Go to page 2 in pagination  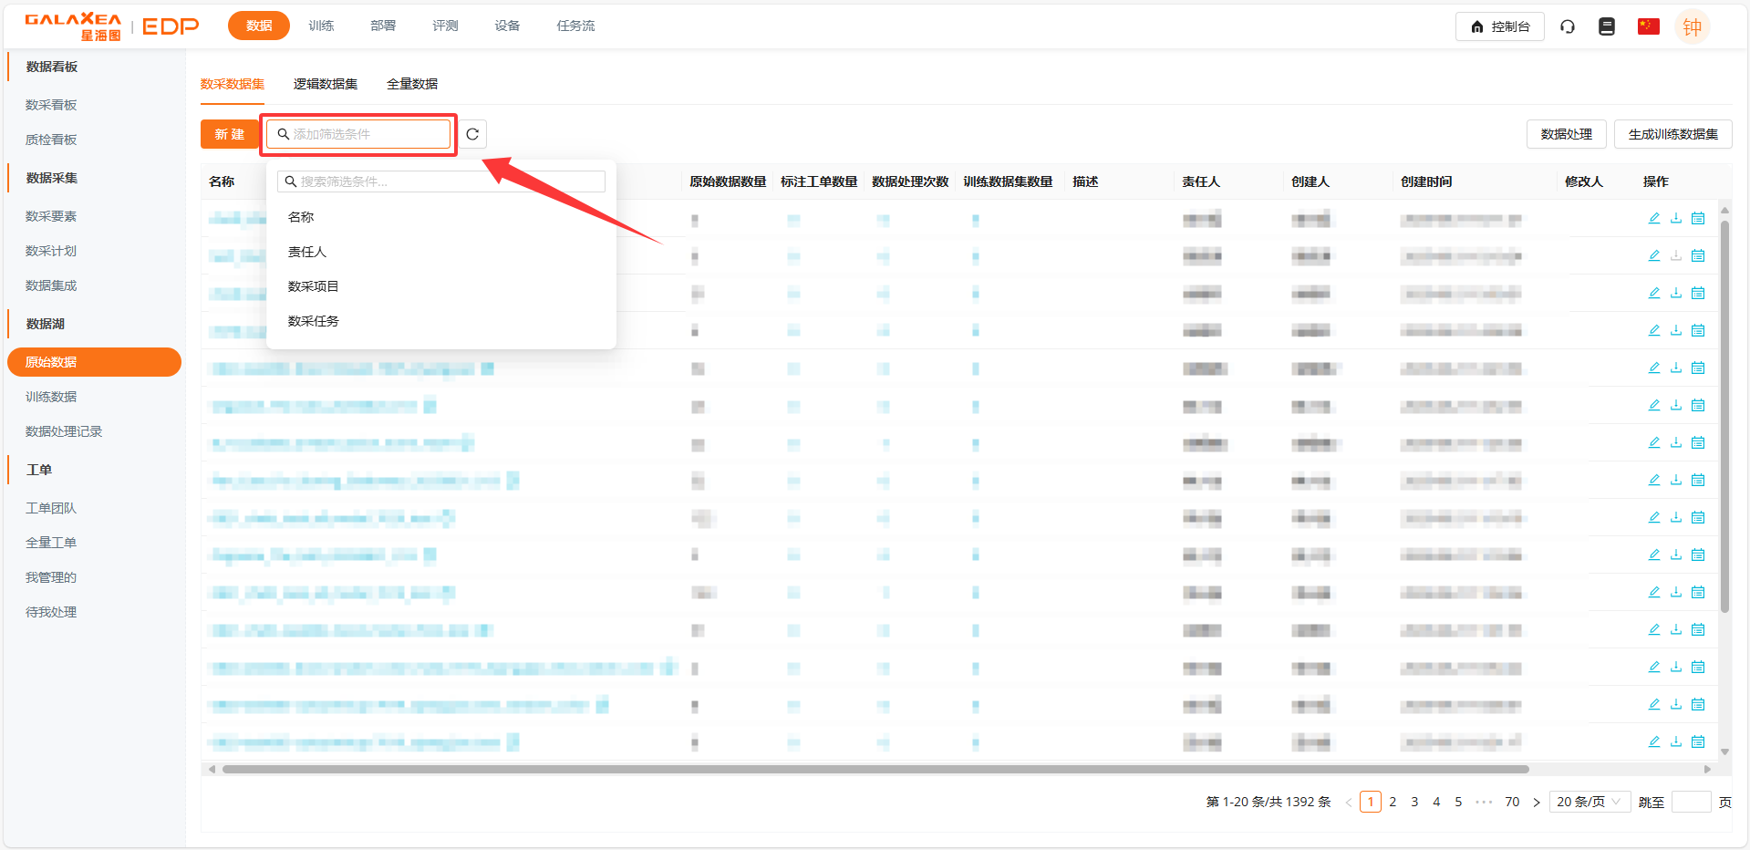coord(1393,802)
